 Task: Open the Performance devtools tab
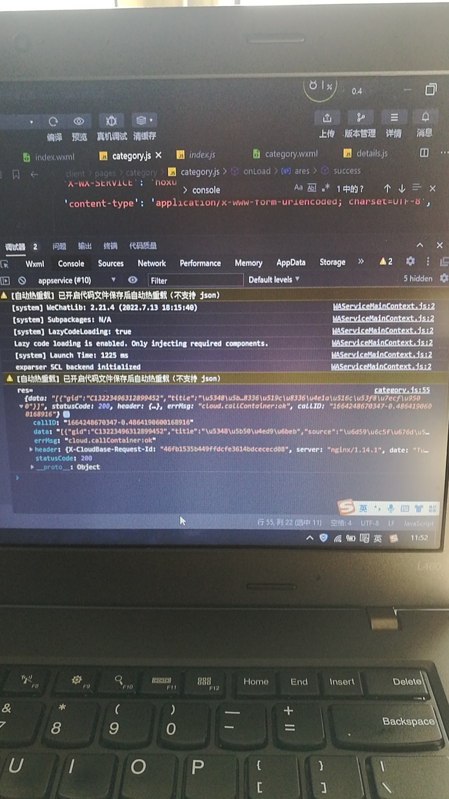200,263
